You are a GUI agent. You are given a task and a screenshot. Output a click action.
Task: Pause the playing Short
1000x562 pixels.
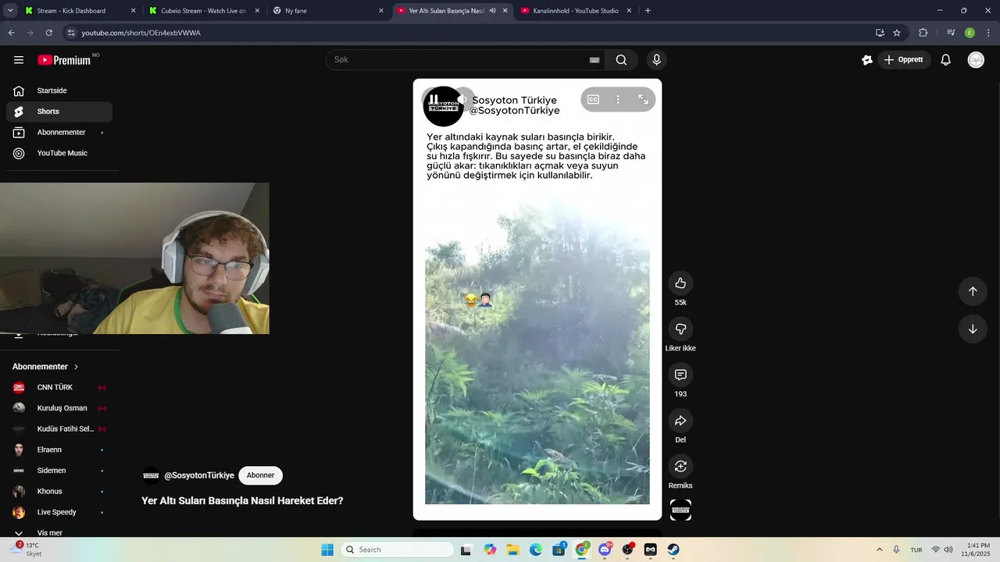coord(434,99)
